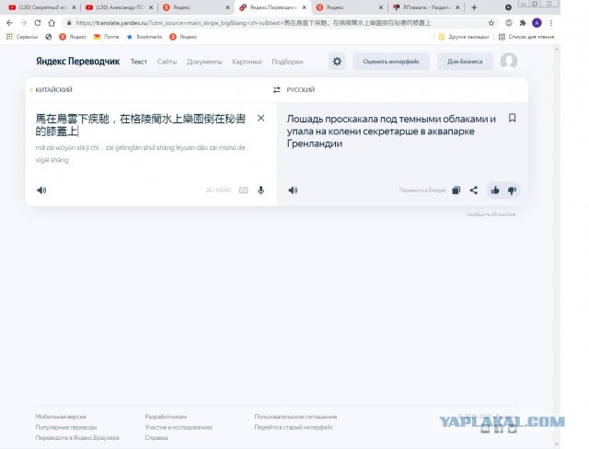Select target language Русский
Screen dimensions: 589x449
point(301,90)
